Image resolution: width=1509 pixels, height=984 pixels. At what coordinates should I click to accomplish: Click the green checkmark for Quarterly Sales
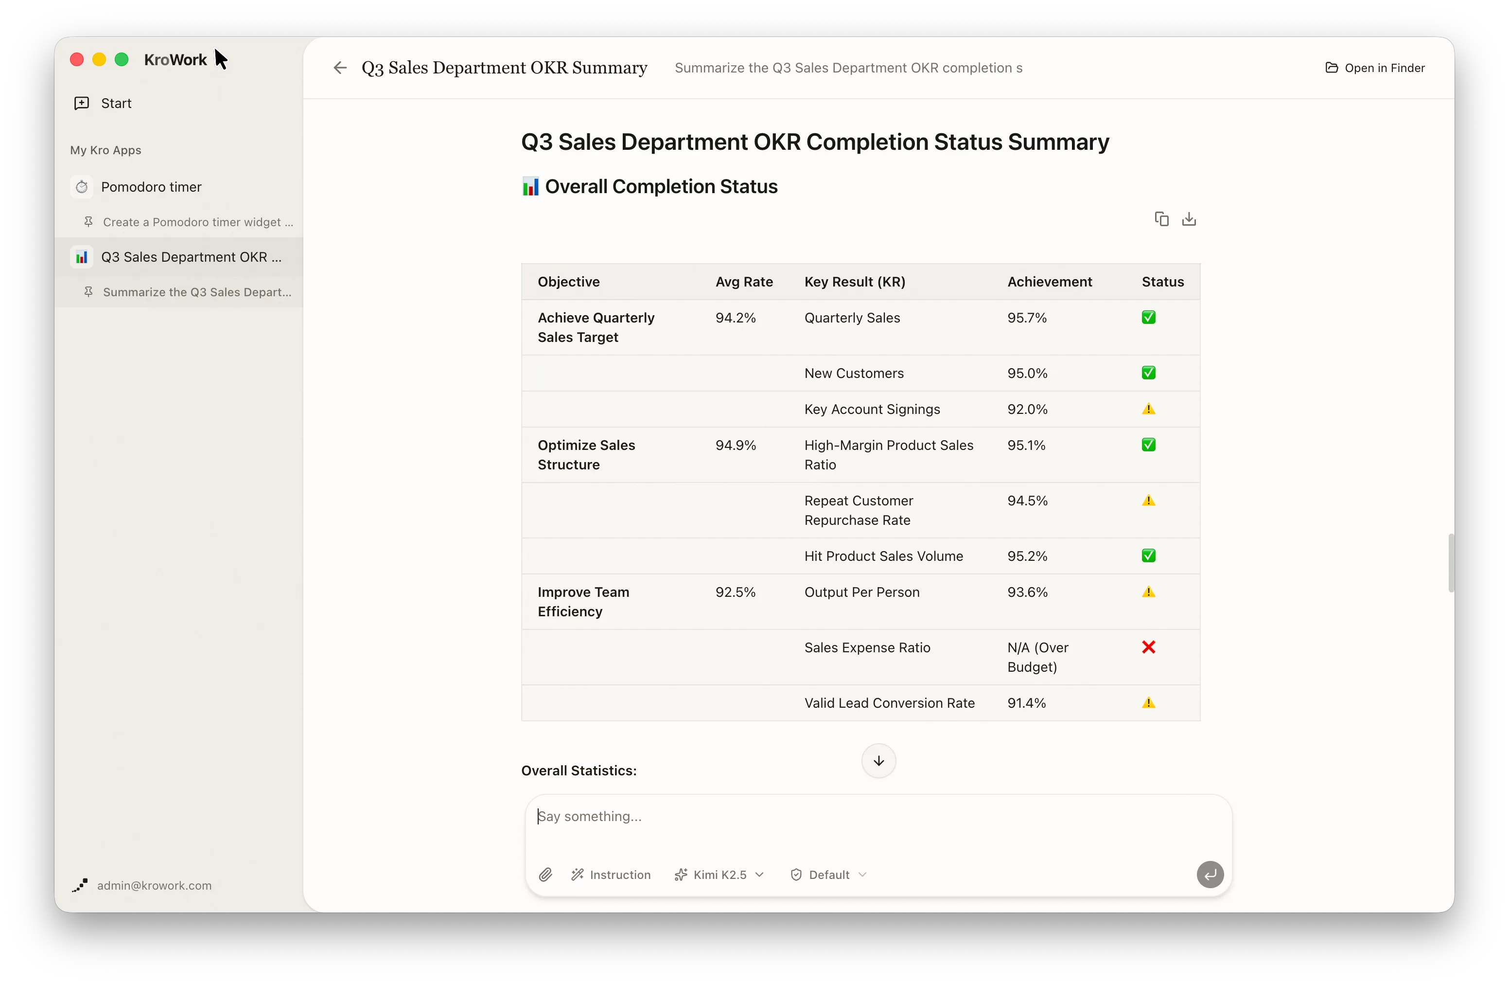pyautogui.click(x=1148, y=317)
